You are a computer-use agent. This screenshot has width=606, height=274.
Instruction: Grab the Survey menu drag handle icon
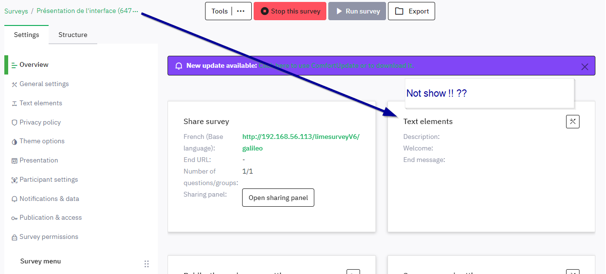(147, 263)
